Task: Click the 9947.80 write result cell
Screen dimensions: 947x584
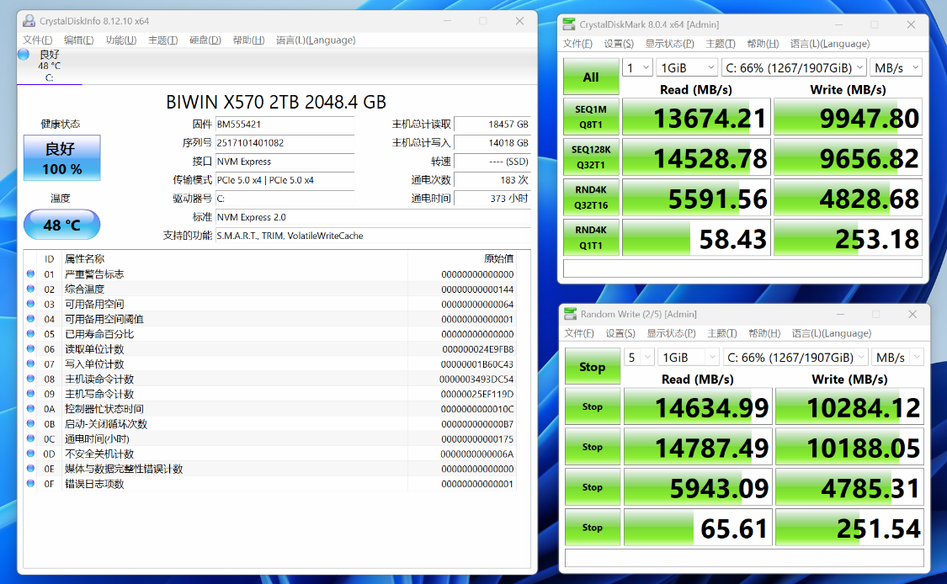Action: tap(848, 117)
